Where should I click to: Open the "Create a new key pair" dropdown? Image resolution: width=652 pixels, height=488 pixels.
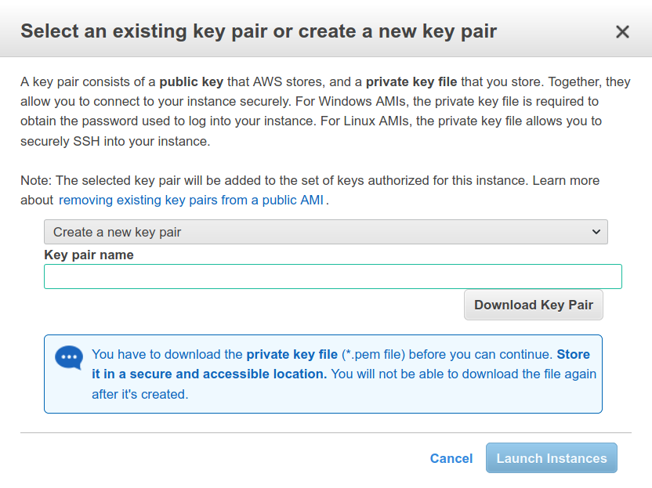point(325,232)
